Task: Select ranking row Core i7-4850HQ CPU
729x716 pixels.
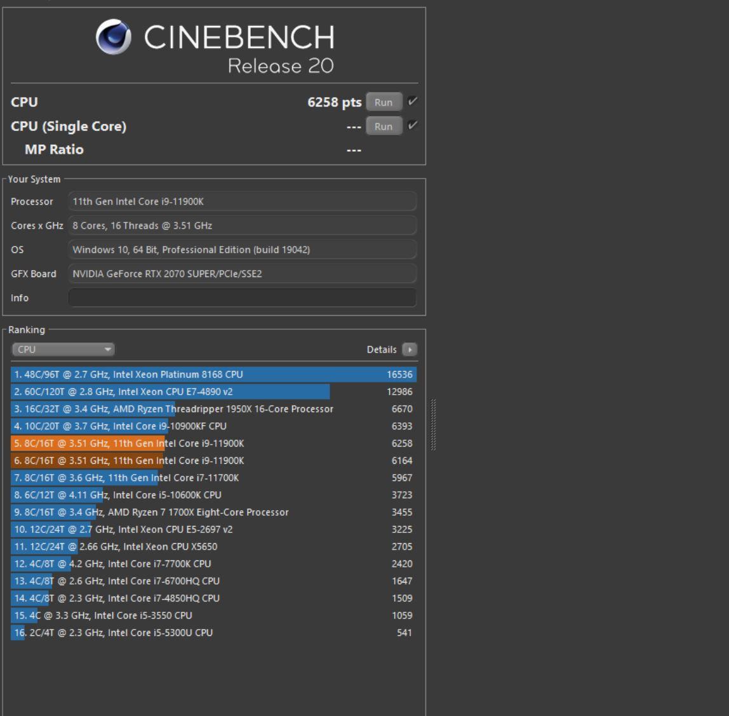Action: pyautogui.click(x=214, y=598)
